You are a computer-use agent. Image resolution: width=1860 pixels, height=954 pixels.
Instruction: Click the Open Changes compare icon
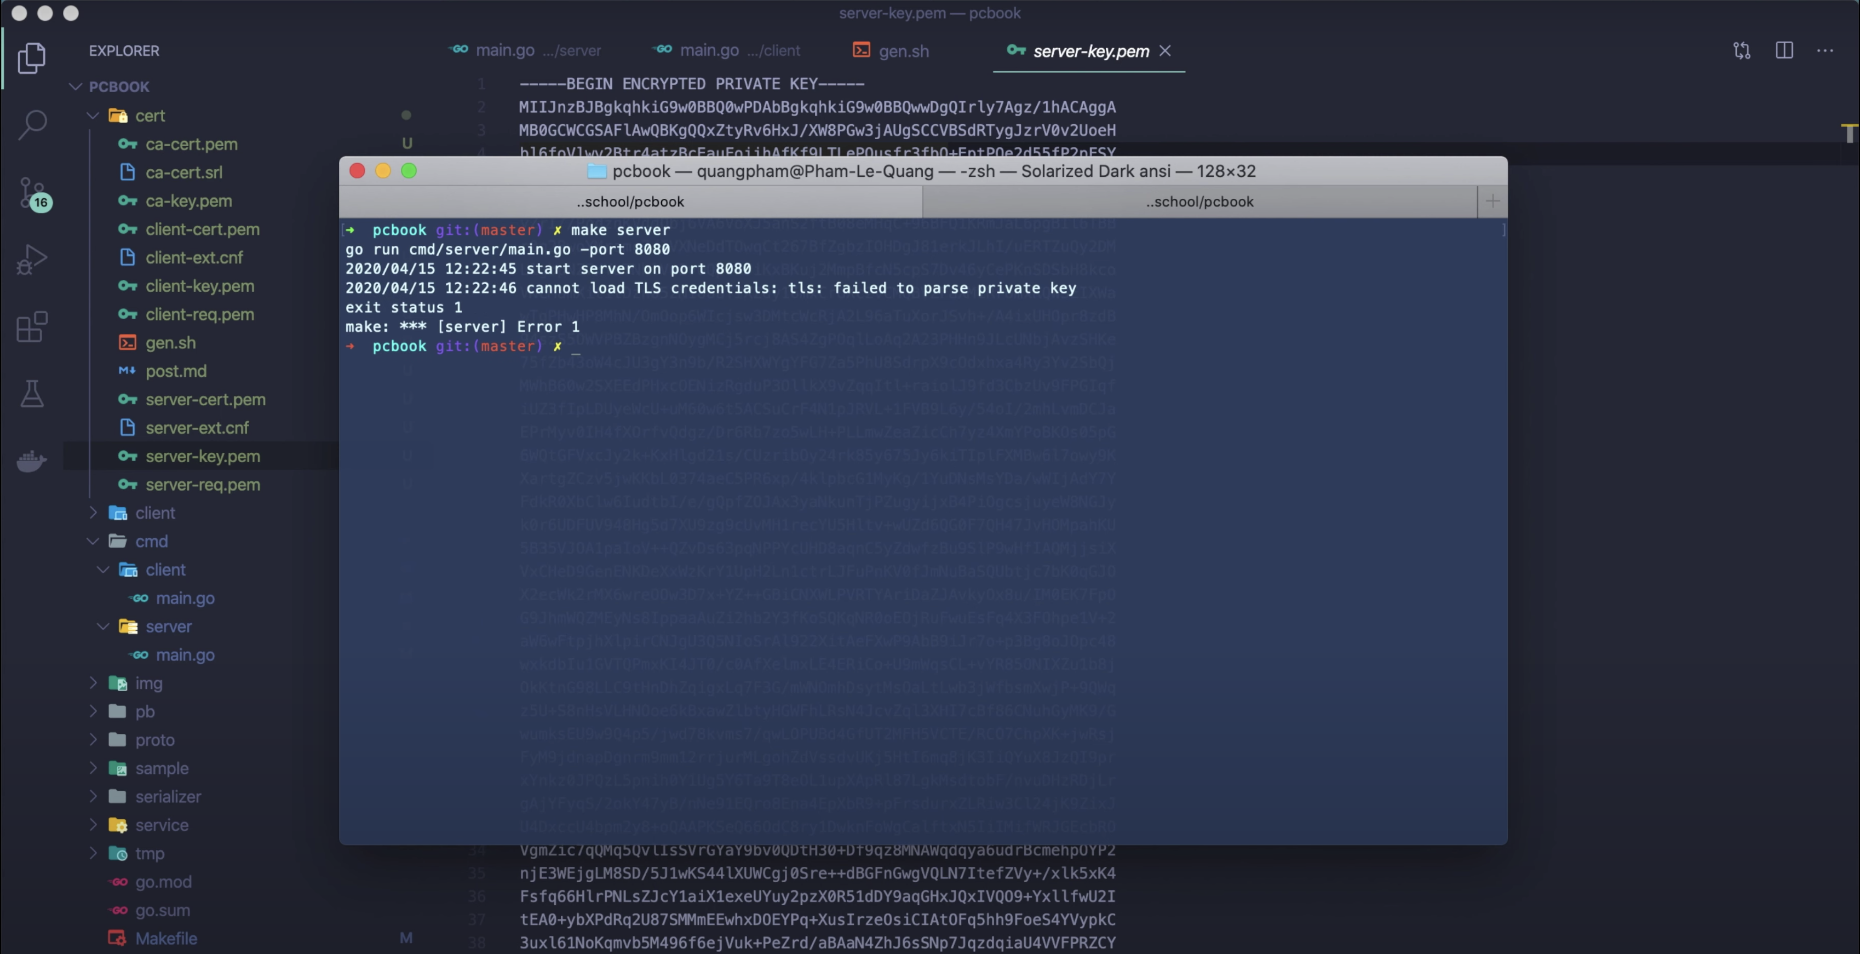1741,50
